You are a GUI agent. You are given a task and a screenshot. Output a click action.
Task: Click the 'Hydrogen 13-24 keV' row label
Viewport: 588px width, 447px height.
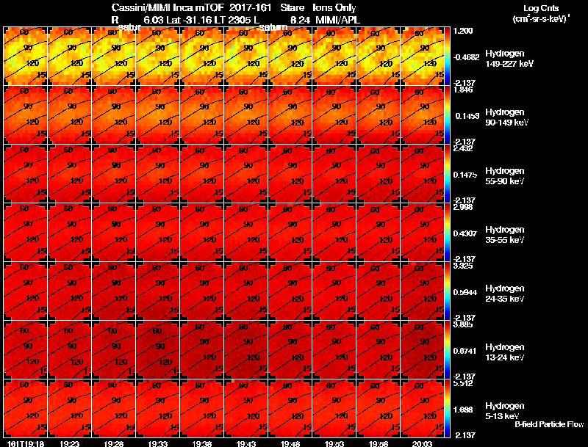pos(505,352)
